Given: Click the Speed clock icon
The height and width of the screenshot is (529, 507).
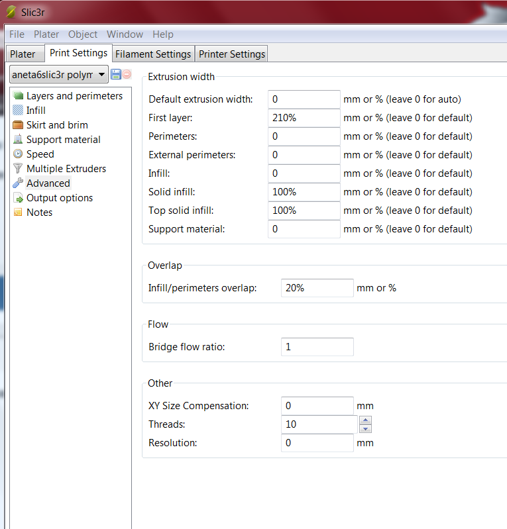Looking at the screenshot, I should (x=18, y=154).
